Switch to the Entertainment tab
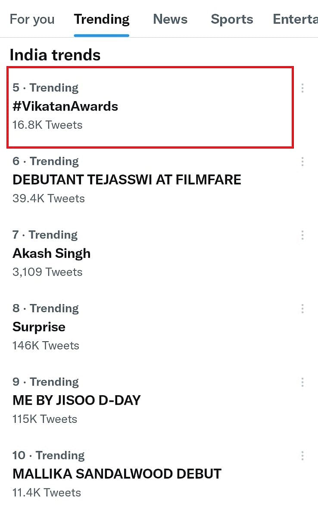 coord(296,19)
